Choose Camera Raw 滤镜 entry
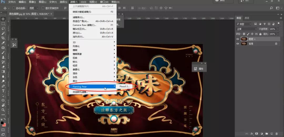Image resolution: width=284 pixels, height=137 pixels. (93, 25)
